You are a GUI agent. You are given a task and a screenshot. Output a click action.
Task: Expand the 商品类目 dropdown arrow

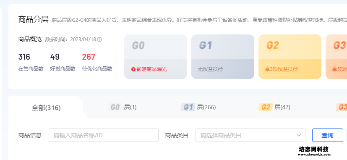pos(299,135)
